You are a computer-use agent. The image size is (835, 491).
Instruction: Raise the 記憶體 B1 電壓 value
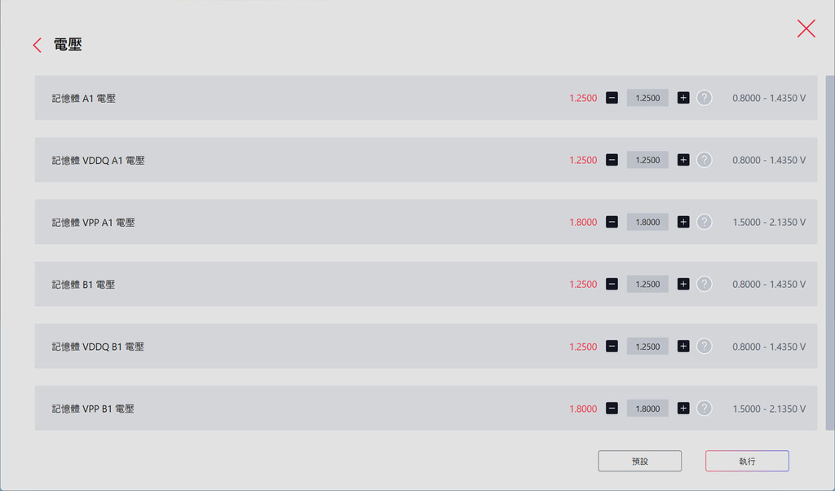[x=683, y=284]
